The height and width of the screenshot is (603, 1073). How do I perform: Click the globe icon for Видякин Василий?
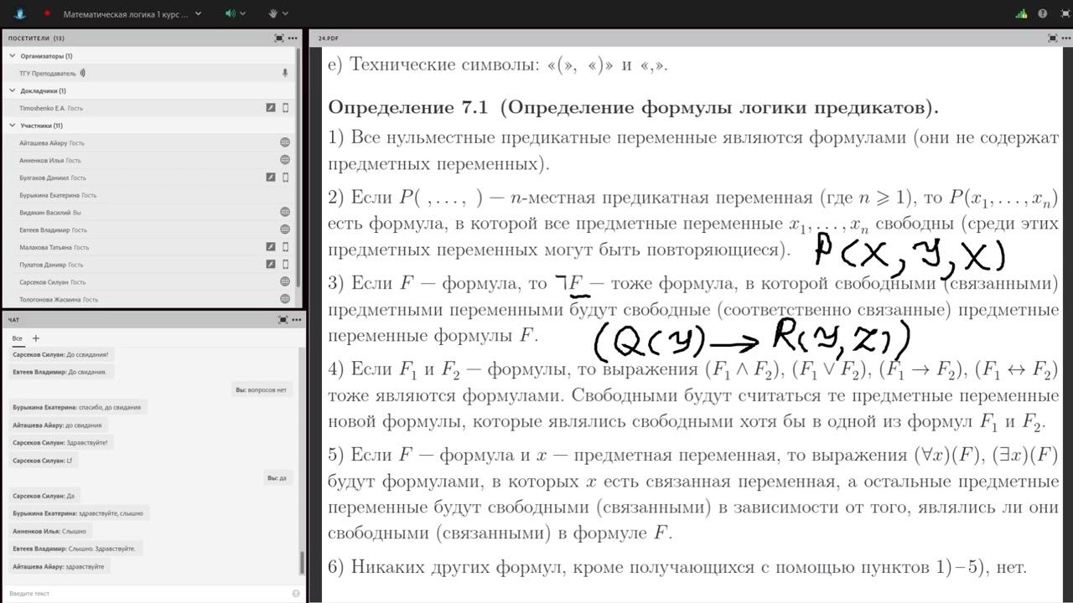[285, 212]
